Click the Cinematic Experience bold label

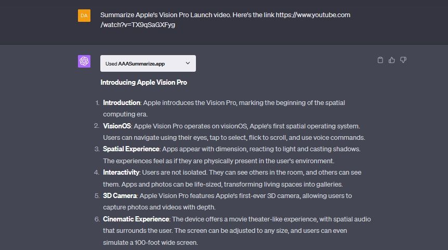(x=136, y=219)
